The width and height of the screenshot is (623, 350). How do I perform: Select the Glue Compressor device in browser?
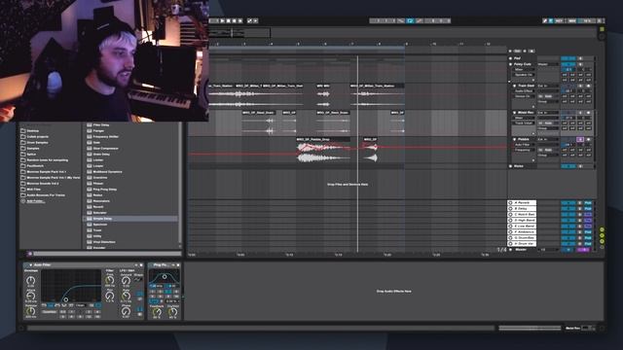coord(105,149)
